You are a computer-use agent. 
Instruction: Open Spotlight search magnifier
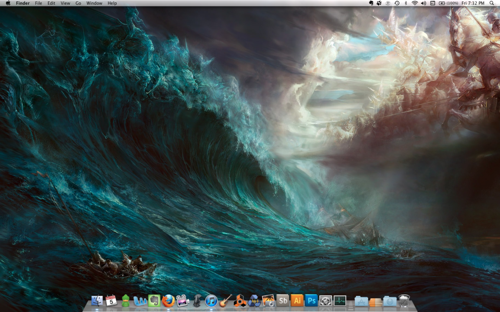491,3
